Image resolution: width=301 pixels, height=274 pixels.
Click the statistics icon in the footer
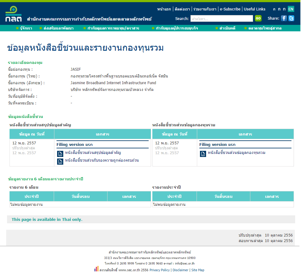[x=96, y=269]
